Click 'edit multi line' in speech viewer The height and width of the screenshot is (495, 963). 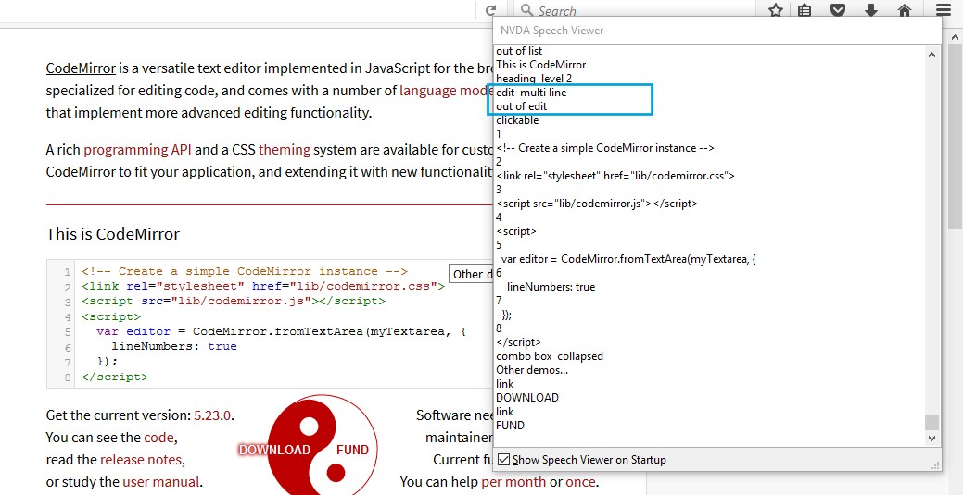coord(531,93)
